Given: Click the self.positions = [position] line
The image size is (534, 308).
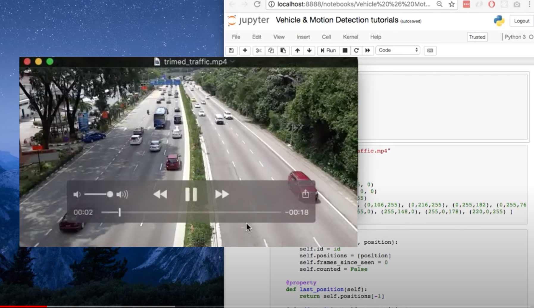Looking at the screenshot, I should [x=345, y=256].
